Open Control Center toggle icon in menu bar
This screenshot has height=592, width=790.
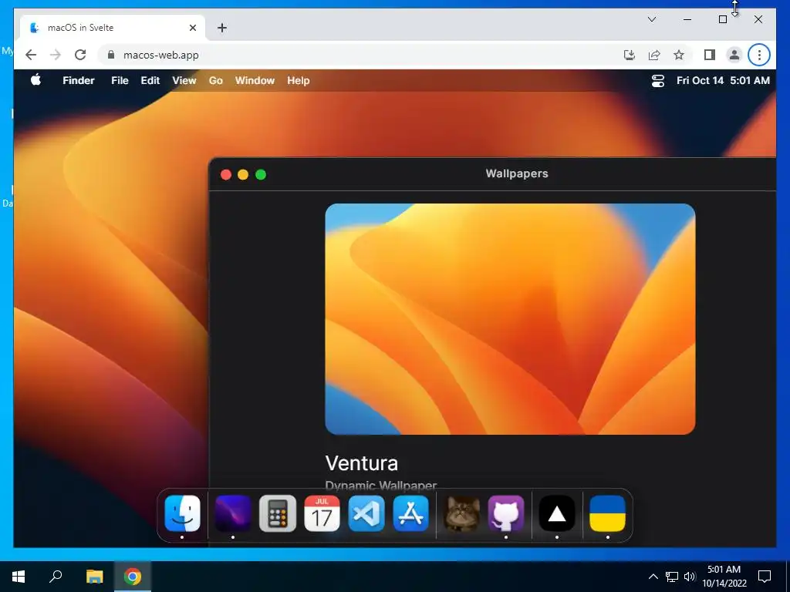click(658, 80)
